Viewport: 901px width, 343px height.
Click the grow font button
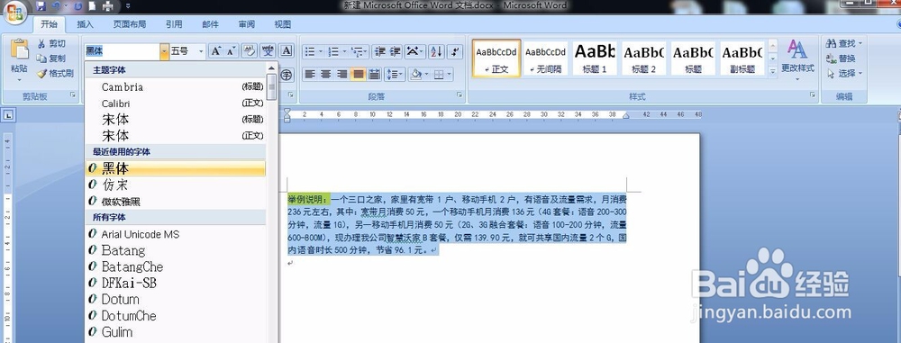215,51
